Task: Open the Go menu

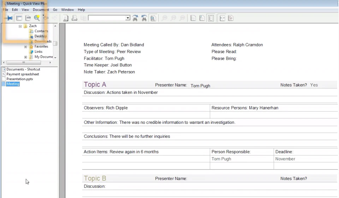Action: click(55, 10)
